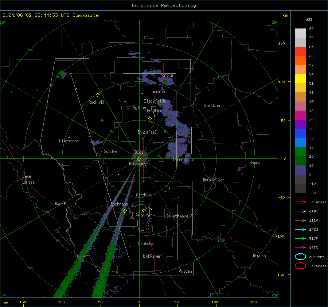
Task: Click the Cochrane city label
Action: tap(119, 204)
